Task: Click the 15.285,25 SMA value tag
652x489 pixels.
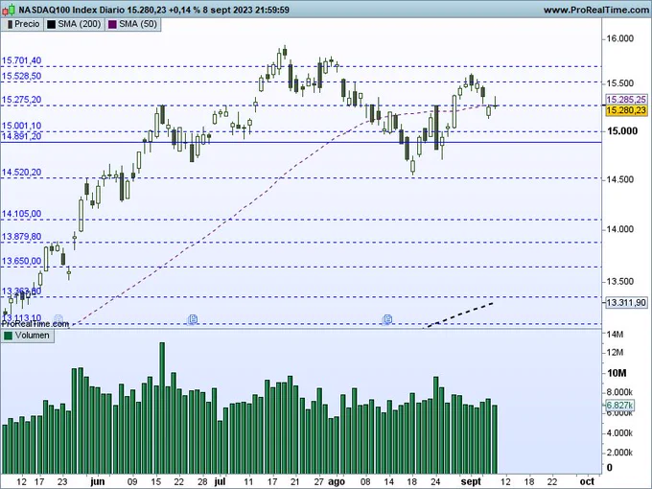Action: click(626, 100)
